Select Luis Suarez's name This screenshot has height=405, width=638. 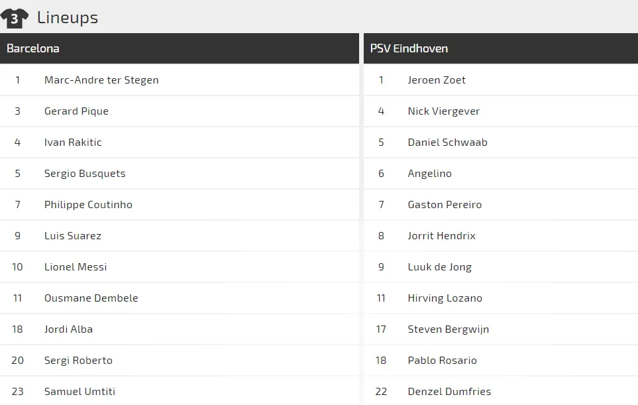click(x=73, y=236)
